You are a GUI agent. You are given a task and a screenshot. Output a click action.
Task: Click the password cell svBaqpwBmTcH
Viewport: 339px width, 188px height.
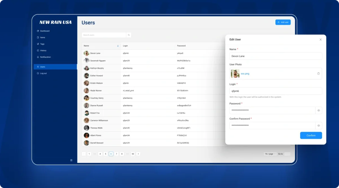coord(184,105)
